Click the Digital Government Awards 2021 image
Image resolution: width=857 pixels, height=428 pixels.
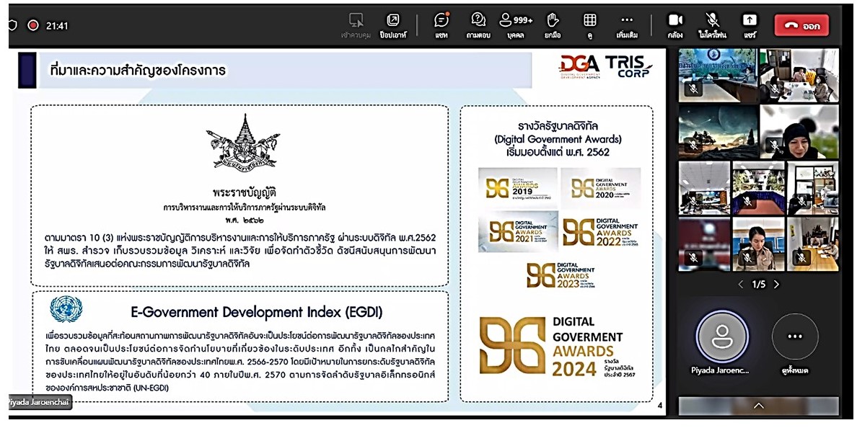coord(517,231)
